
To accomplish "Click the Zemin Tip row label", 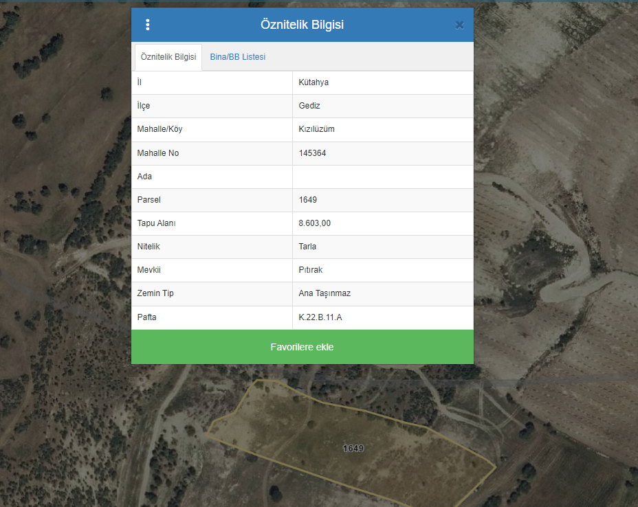I will pyautogui.click(x=155, y=293).
